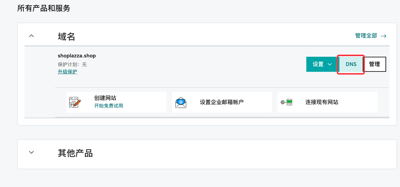The width and height of the screenshot is (400, 187).
Task: Click the email envelope icon
Action: (x=181, y=102)
